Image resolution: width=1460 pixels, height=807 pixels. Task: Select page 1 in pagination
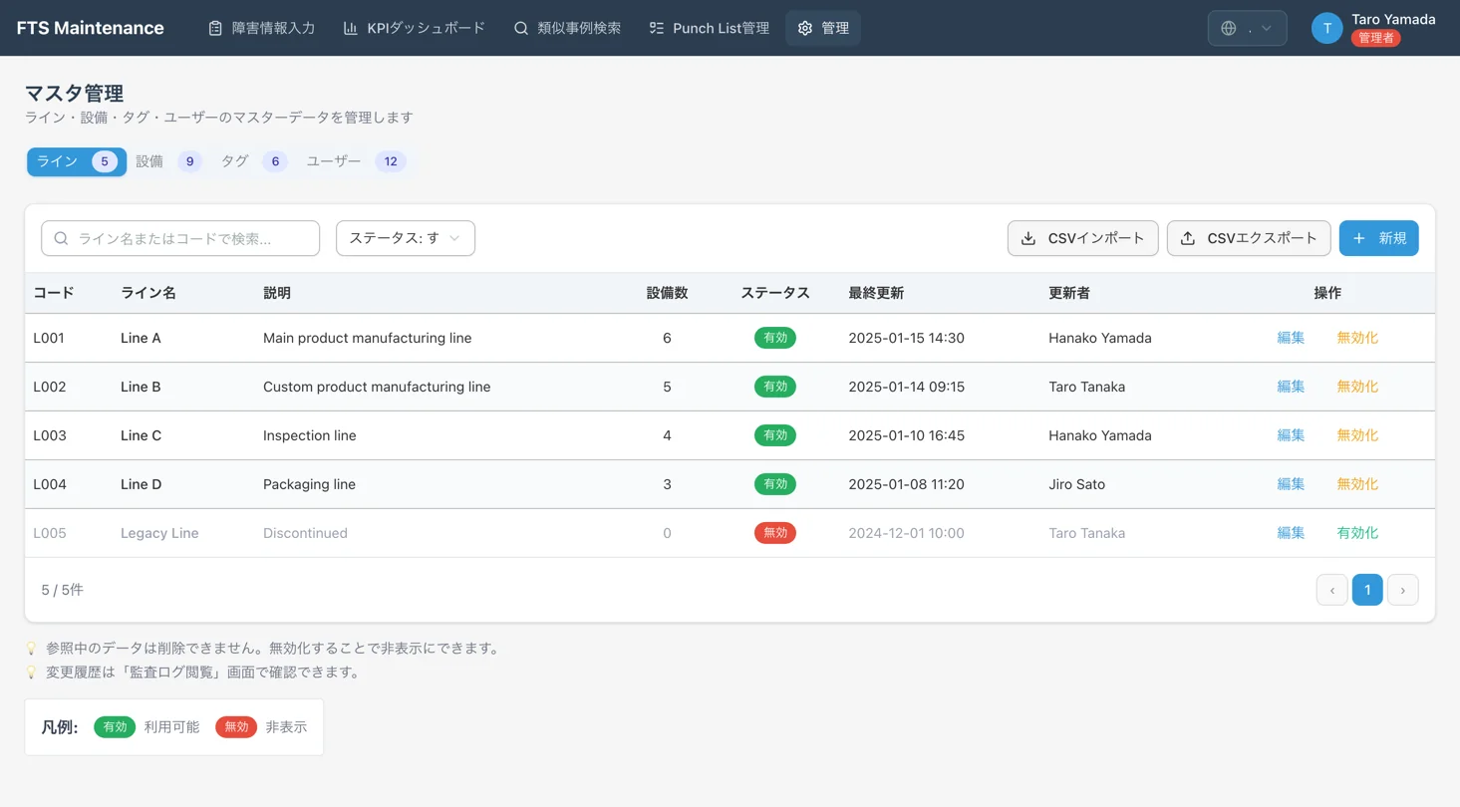click(x=1367, y=590)
